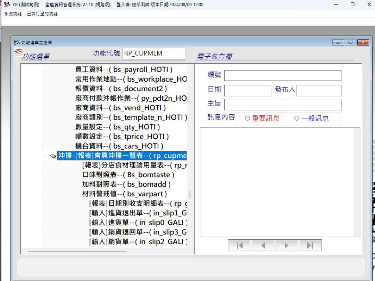Go to previous bulletin record
This screenshot has height=281, width=375.
[x=263, y=245]
